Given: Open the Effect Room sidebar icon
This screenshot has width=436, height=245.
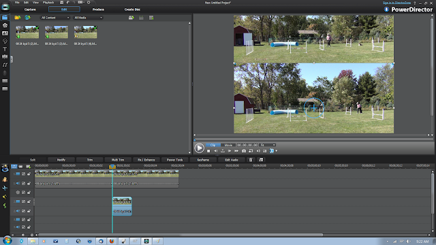Looking at the screenshot, I should click(5, 25).
